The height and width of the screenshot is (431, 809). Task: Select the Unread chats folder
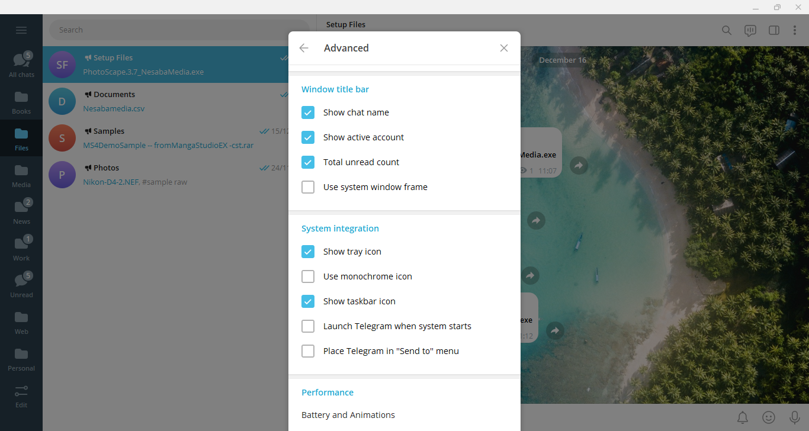point(21,285)
